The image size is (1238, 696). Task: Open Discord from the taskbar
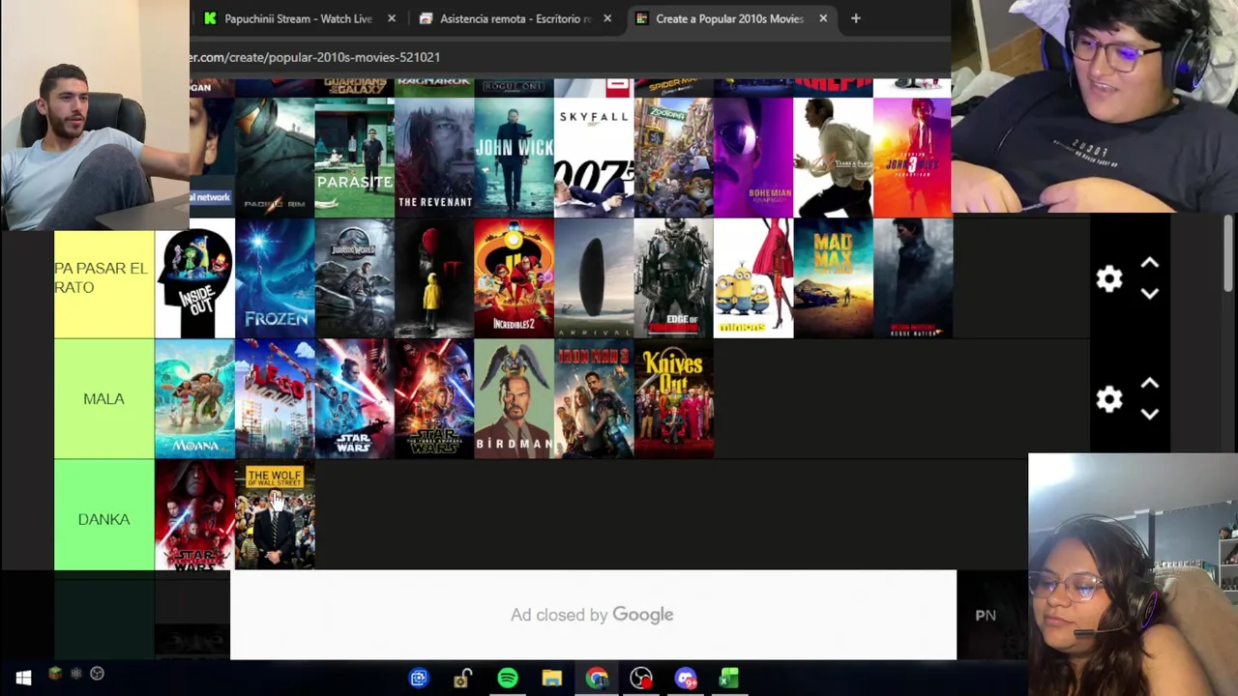tap(686, 679)
